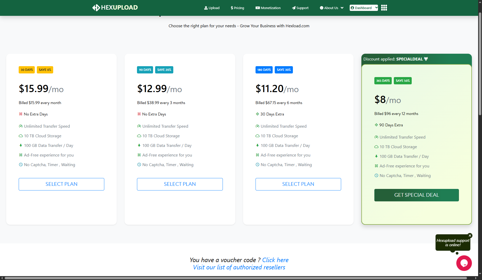This screenshot has width=482, height=280.
Task: Click the ad-free icon in $15.99 plan
Action: (21, 155)
